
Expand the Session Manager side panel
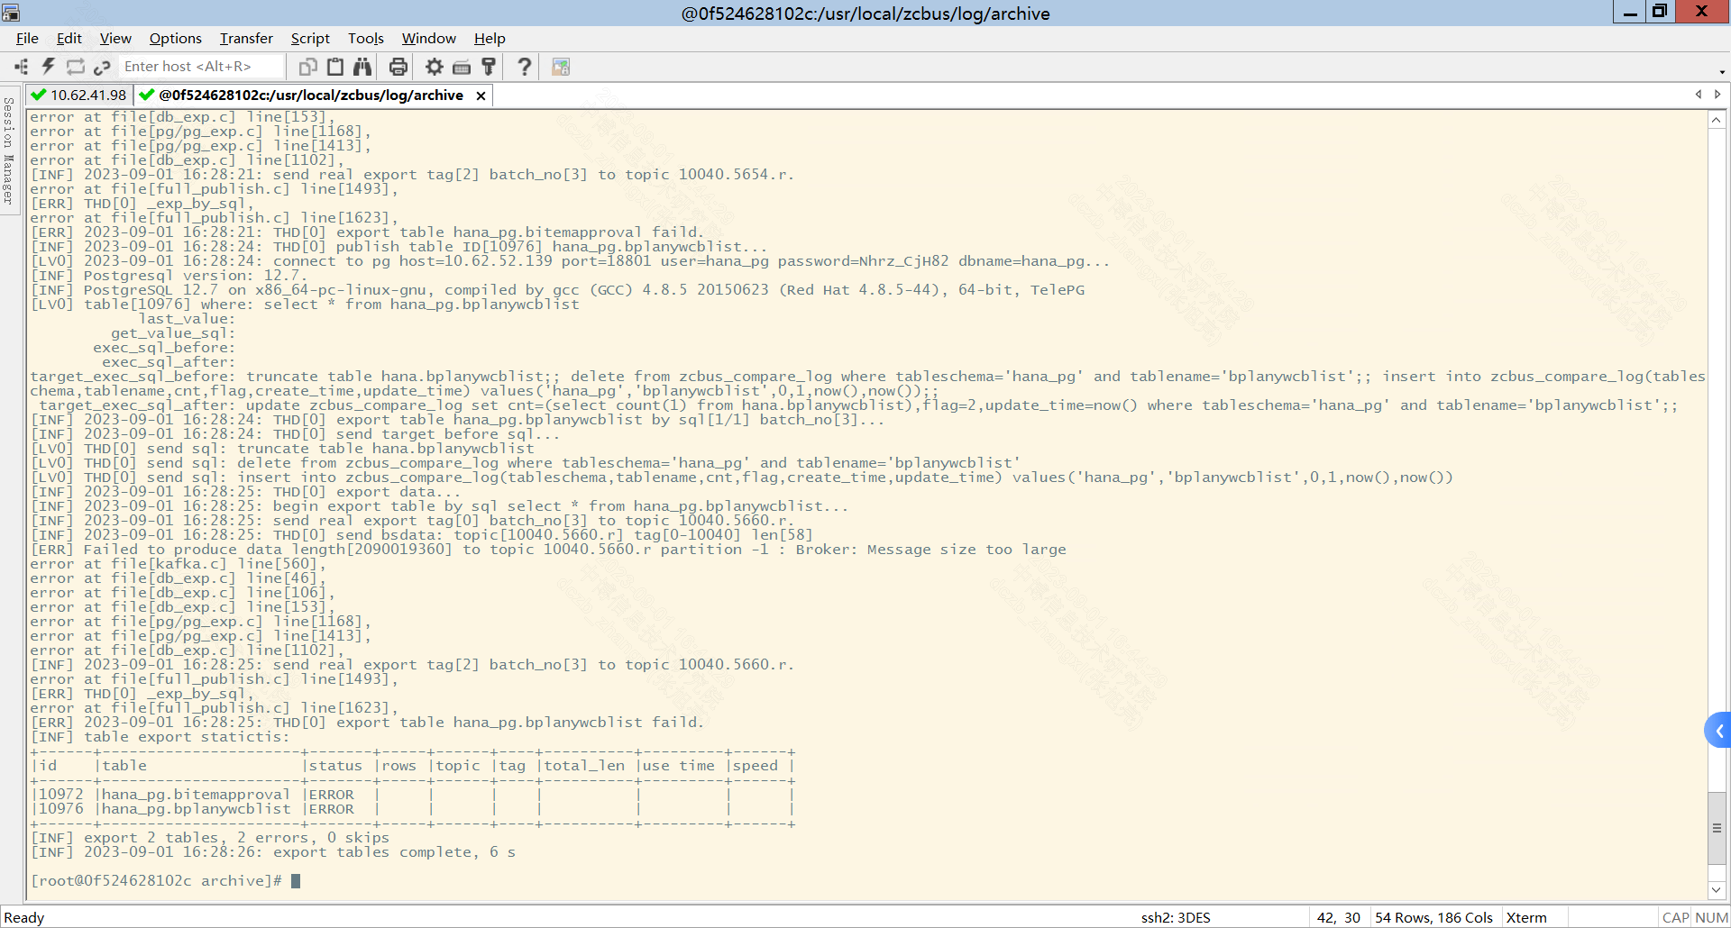[9, 151]
